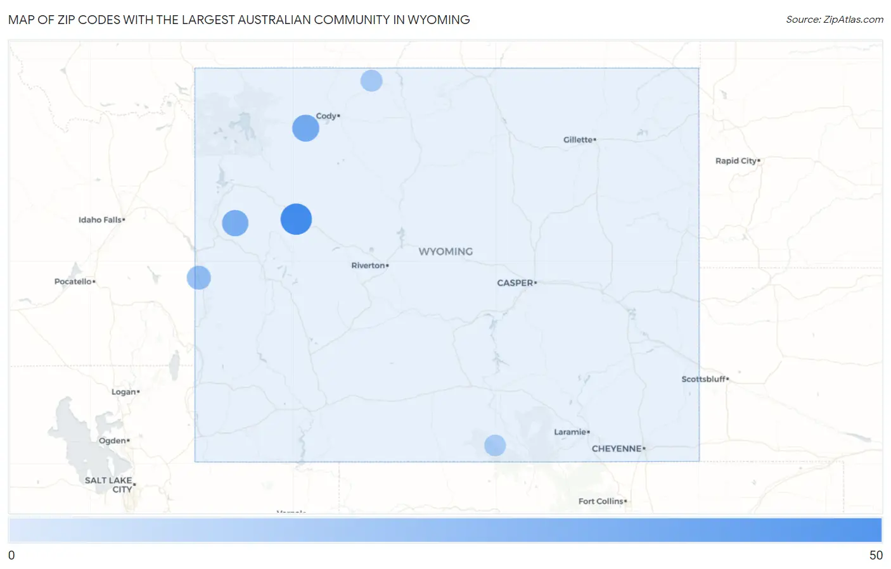
Task: Click the darkest blue bubble northwest of Riverton
Action: [296, 219]
